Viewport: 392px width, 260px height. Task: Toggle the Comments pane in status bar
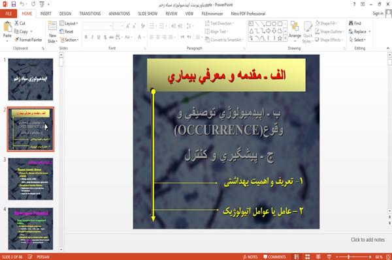(x=274, y=257)
